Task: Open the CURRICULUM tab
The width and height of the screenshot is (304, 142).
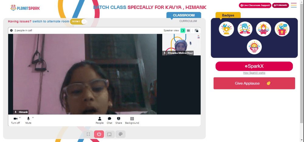Action: tap(188, 21)
